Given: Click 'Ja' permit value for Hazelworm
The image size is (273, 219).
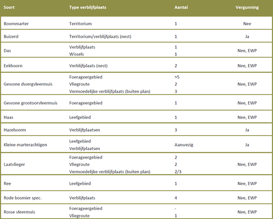Looking at the screenshot, I should [x=247, y=130].
